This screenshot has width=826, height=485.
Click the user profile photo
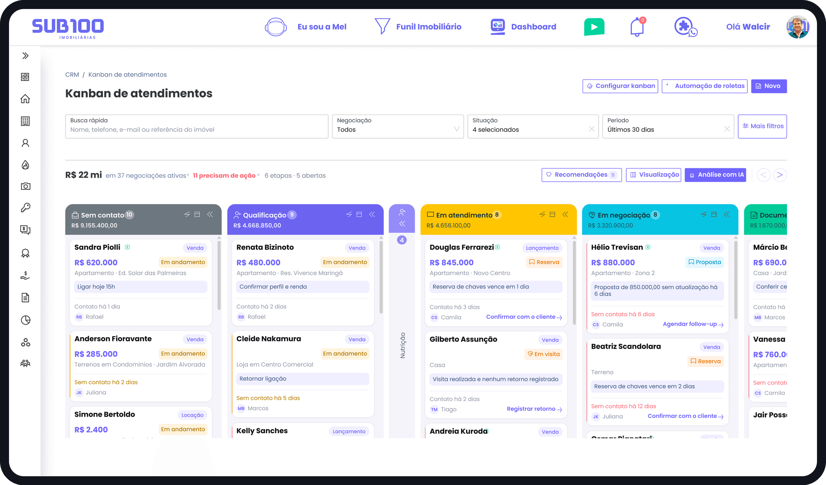[x=797, y=27]
